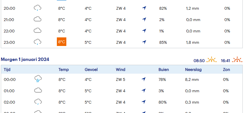Click the sunset icon next to 16:41
This screenshot has height=113, width=250.
[237, 60]
